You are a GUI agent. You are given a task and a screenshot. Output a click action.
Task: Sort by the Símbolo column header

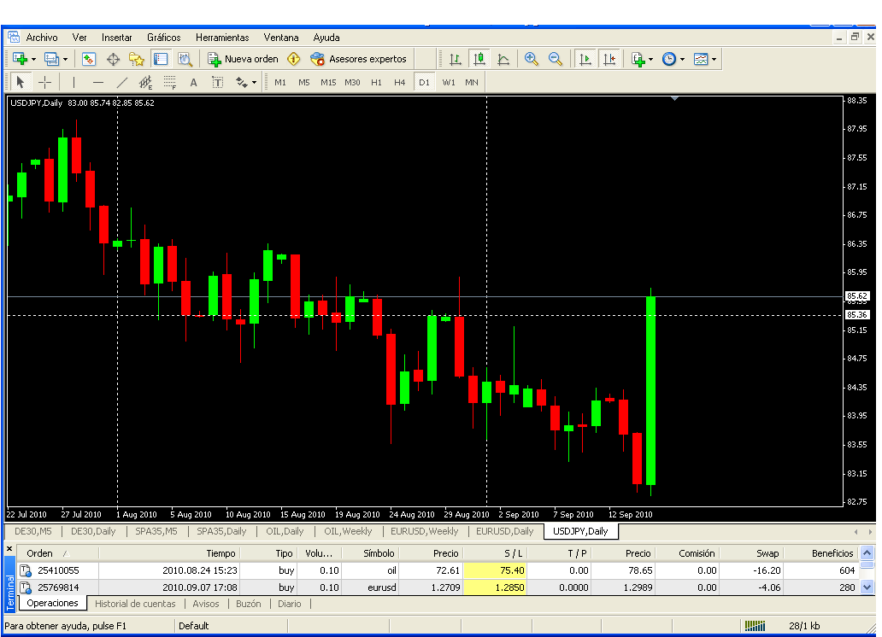[370, 553]
